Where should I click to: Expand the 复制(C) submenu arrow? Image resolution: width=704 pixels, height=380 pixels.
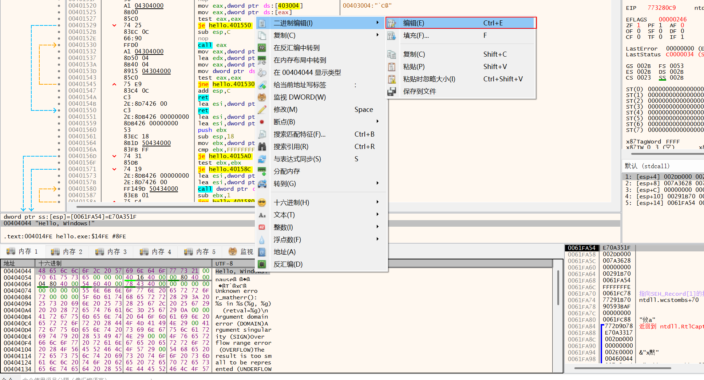tap(377, 35)
